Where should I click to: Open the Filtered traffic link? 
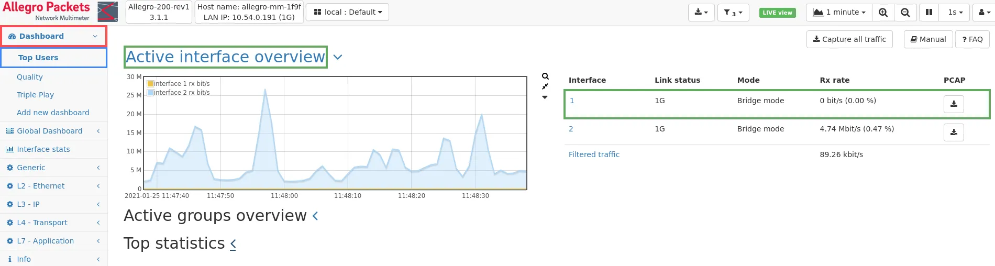pyautogui.click(x=594, y=154)
